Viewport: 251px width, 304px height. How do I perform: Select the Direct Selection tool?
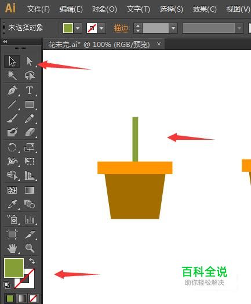pyautogui.click(x=30, y=61)
